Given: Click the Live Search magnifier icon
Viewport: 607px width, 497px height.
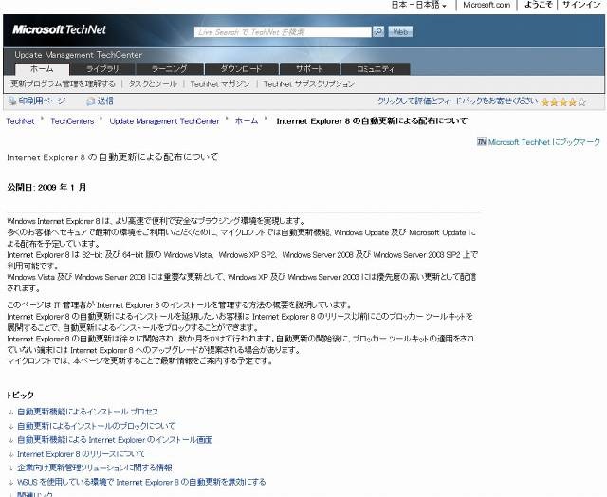Looking at the screenshot, I should (378, 31).
